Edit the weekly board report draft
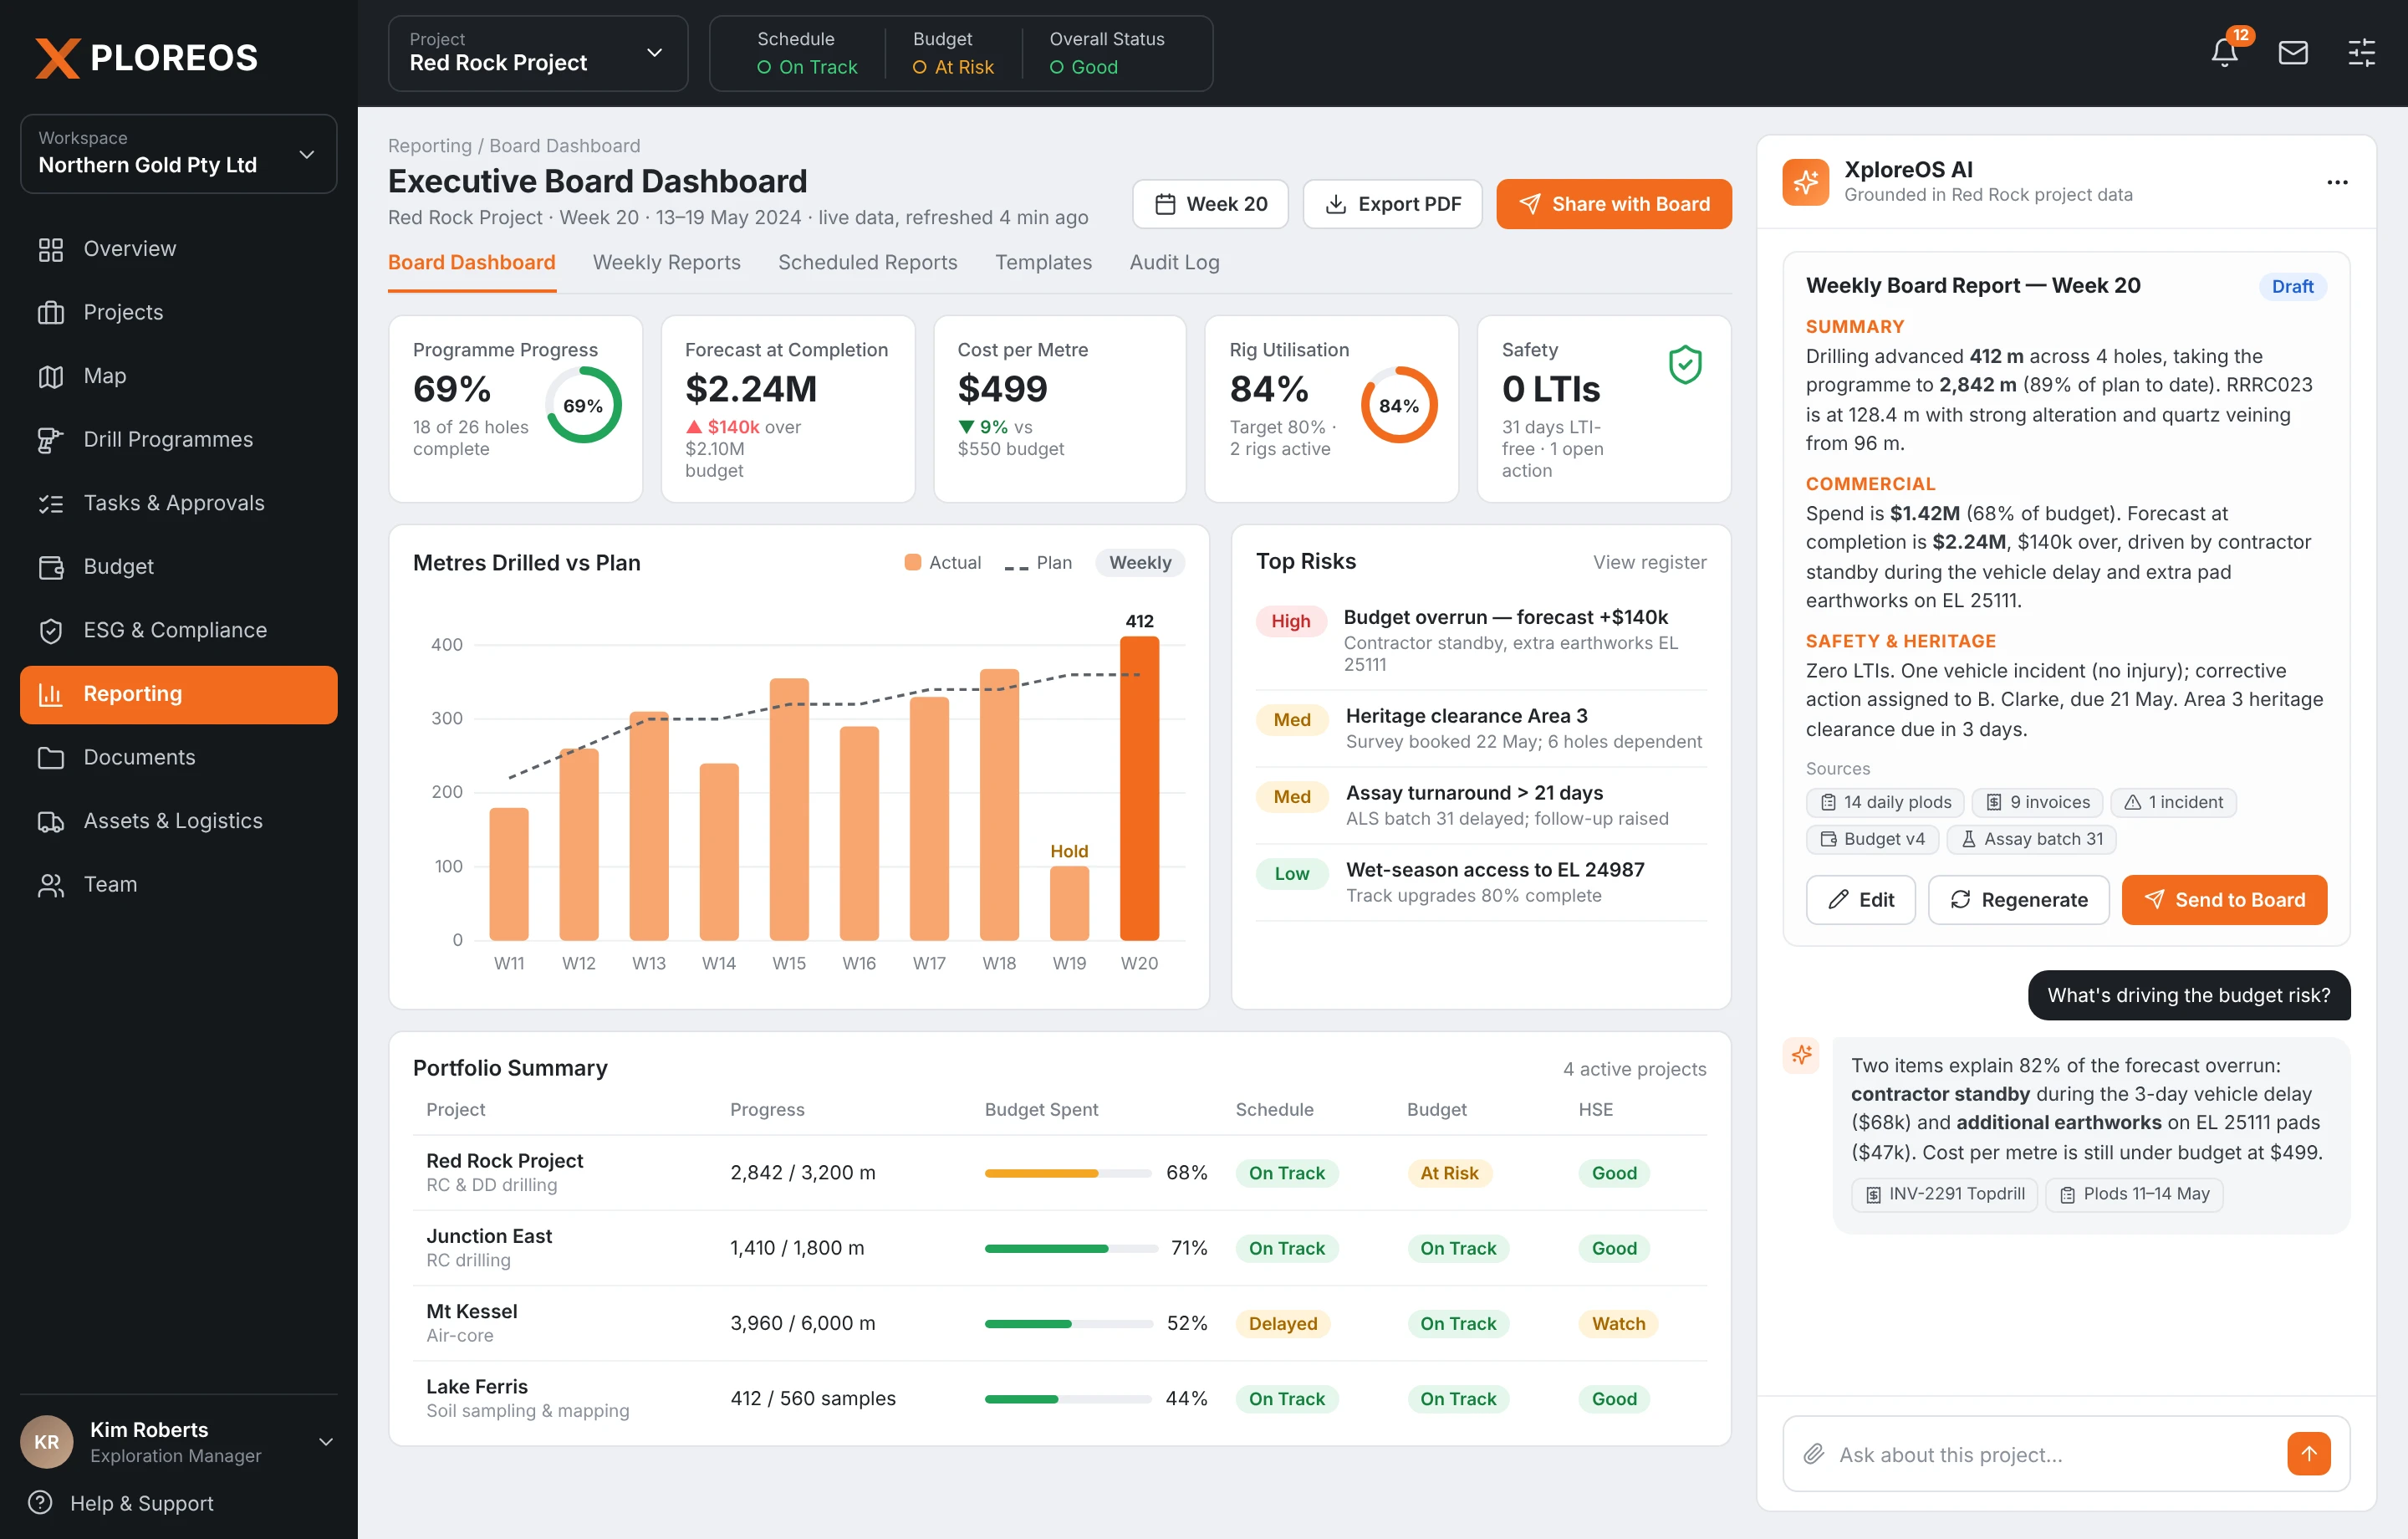This screenshot has width=2408, height=1539. coord(1860,900)
